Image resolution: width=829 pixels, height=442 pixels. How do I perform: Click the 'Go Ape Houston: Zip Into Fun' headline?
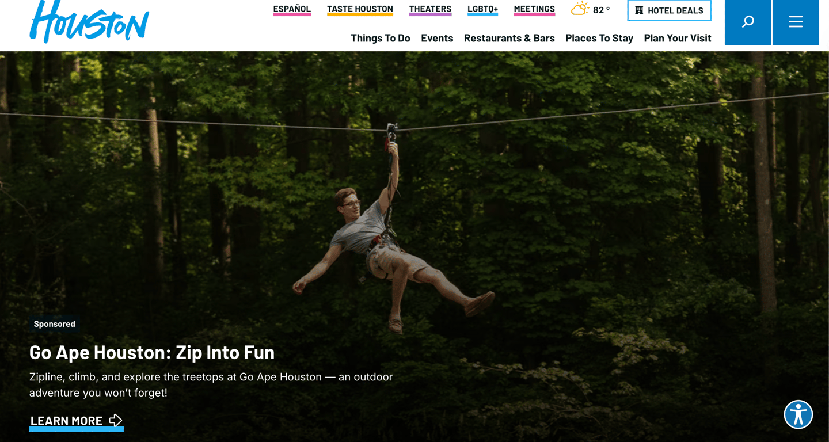(152, 352)
